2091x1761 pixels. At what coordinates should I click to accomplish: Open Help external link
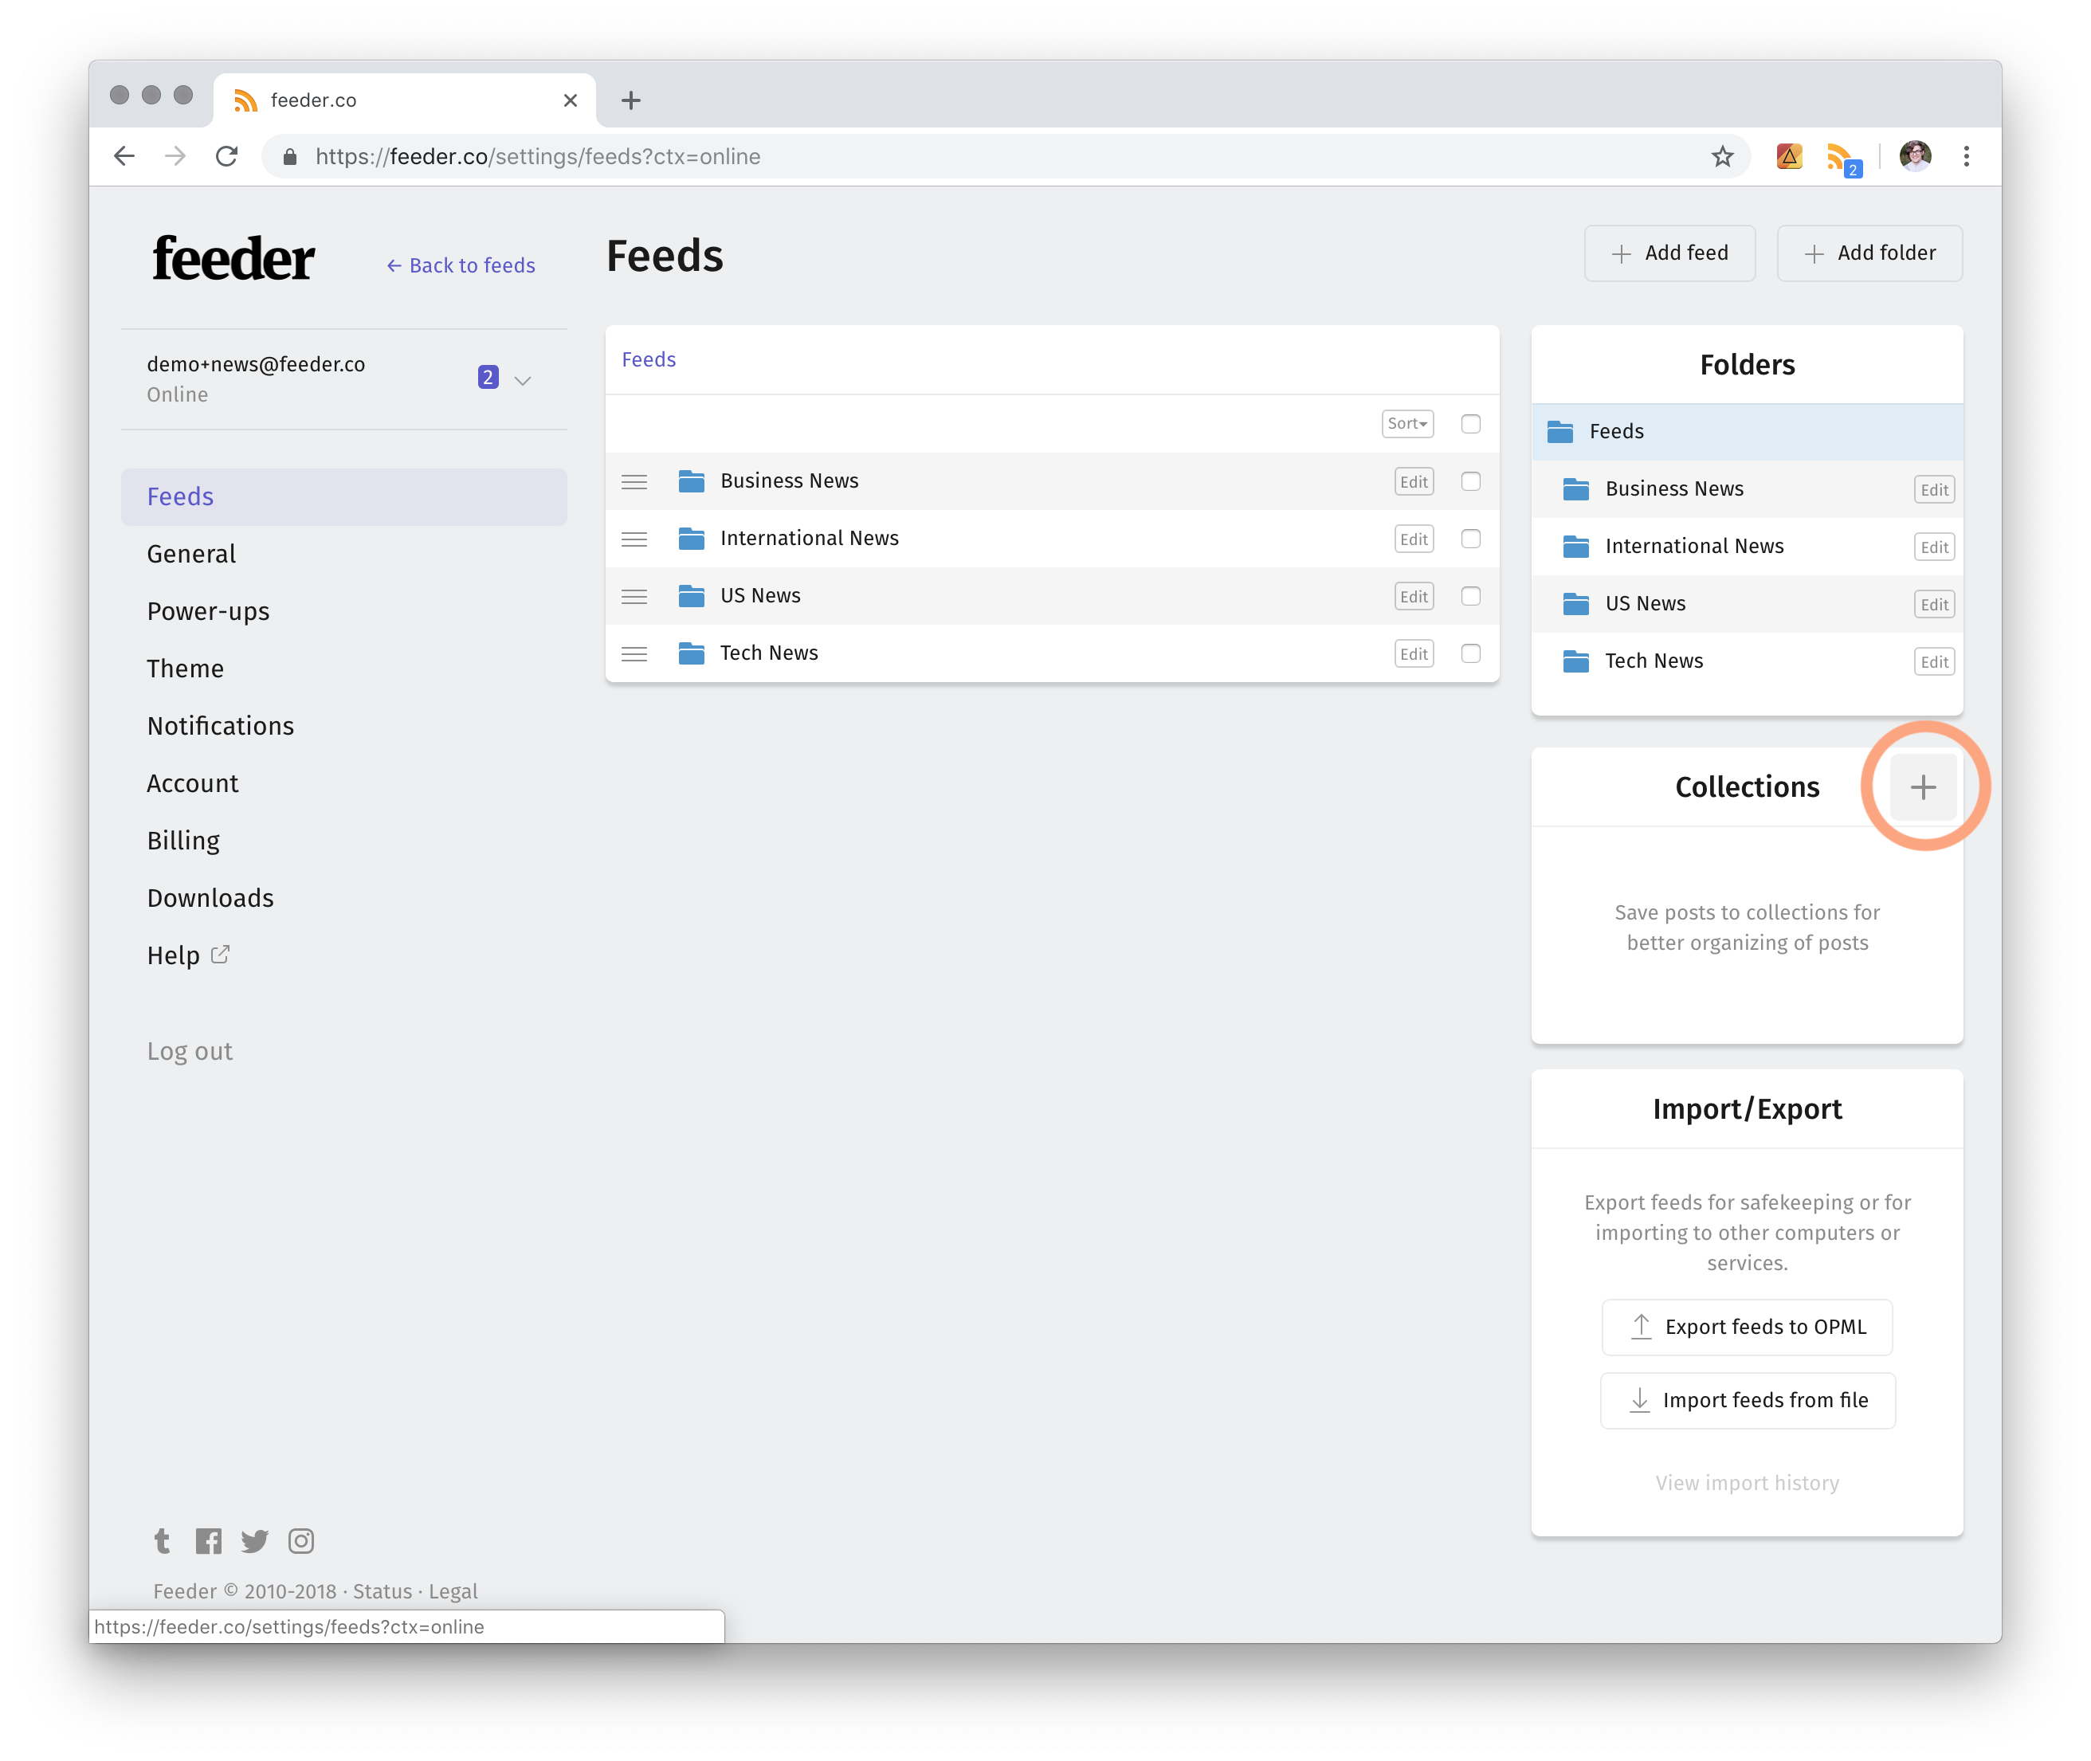pyautogui.click(x=187, y=955)
